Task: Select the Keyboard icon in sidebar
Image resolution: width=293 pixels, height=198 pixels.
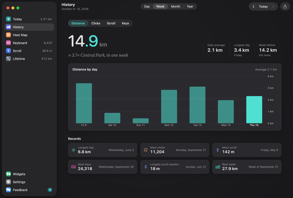Action: 8,43
